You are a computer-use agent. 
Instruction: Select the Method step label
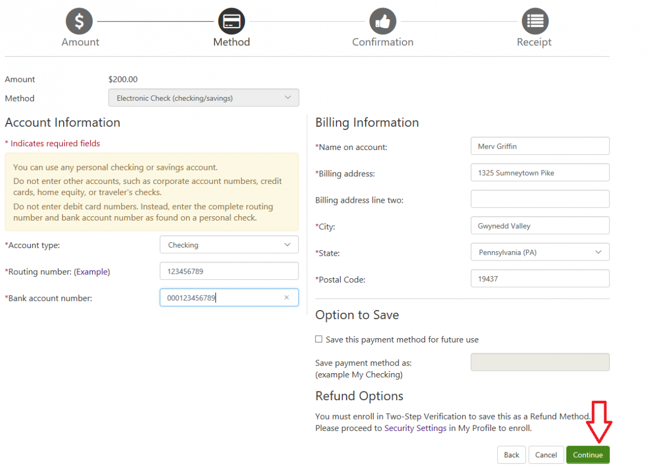[x=232, y=42]
